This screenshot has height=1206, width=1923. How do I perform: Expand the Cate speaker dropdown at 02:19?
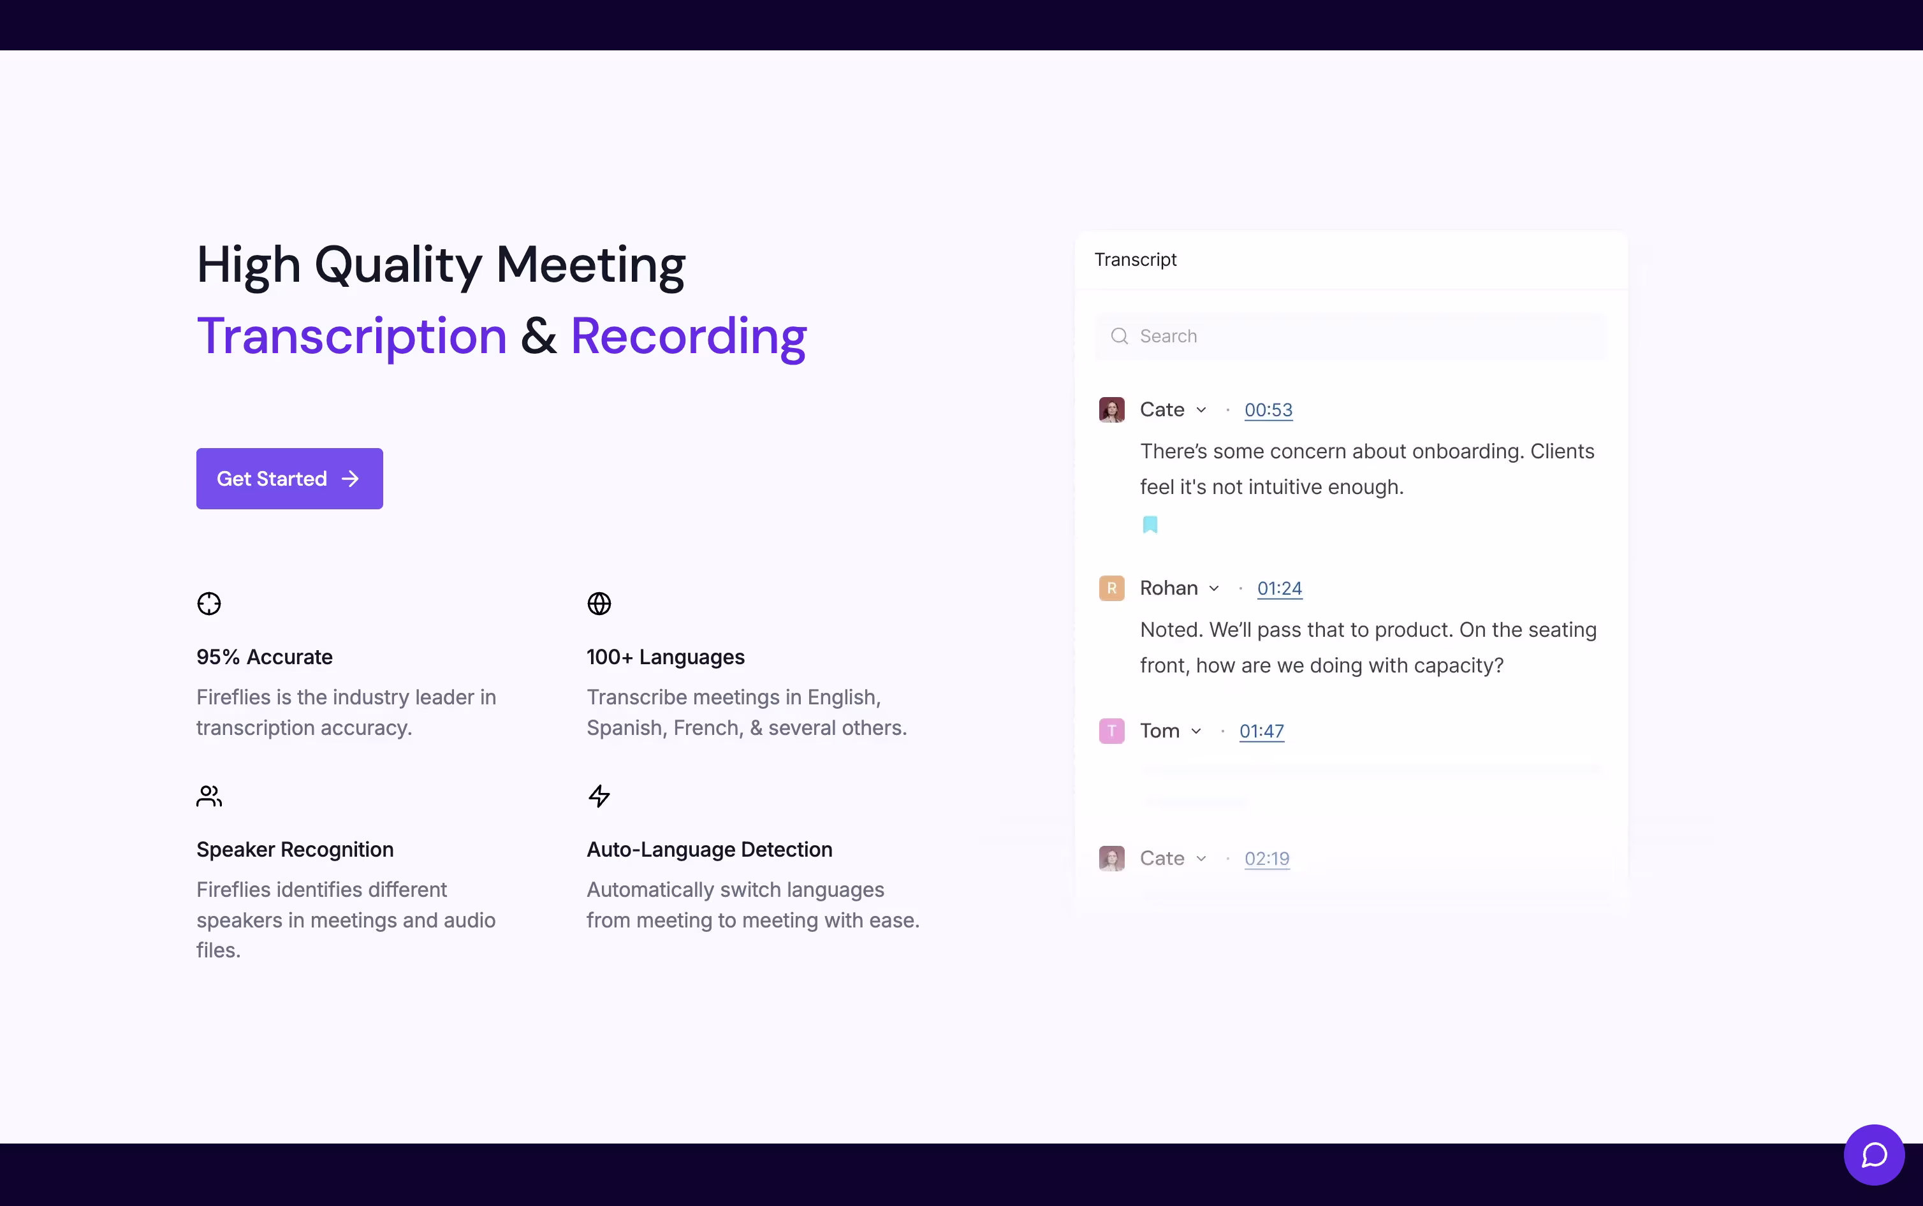pos(1201,859)
